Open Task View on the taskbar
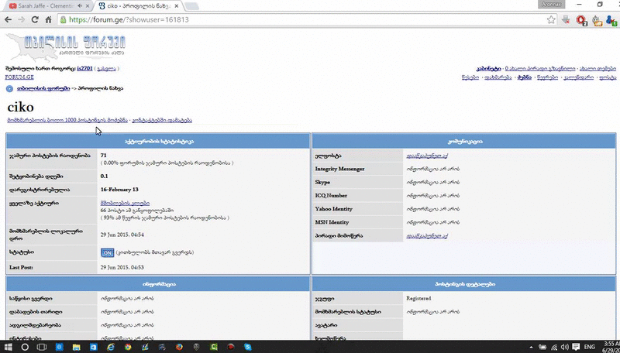620x353 pixels. (42, 347)
